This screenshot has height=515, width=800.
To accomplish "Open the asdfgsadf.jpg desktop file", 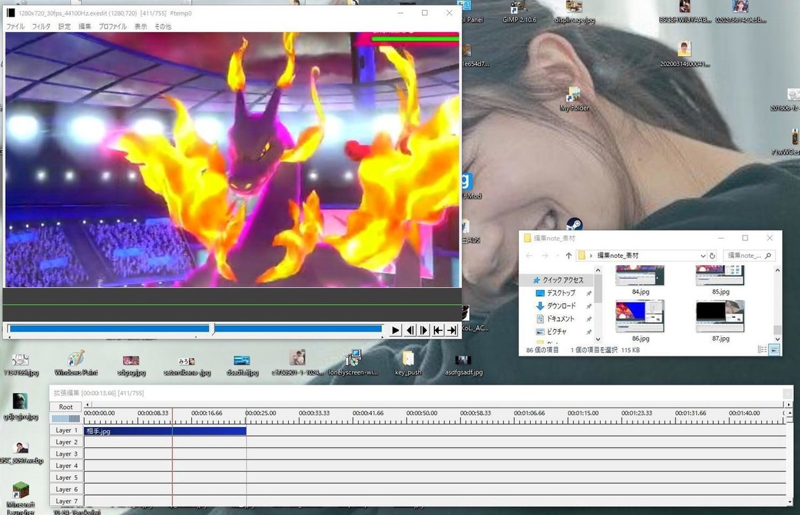I will point(463,364).
